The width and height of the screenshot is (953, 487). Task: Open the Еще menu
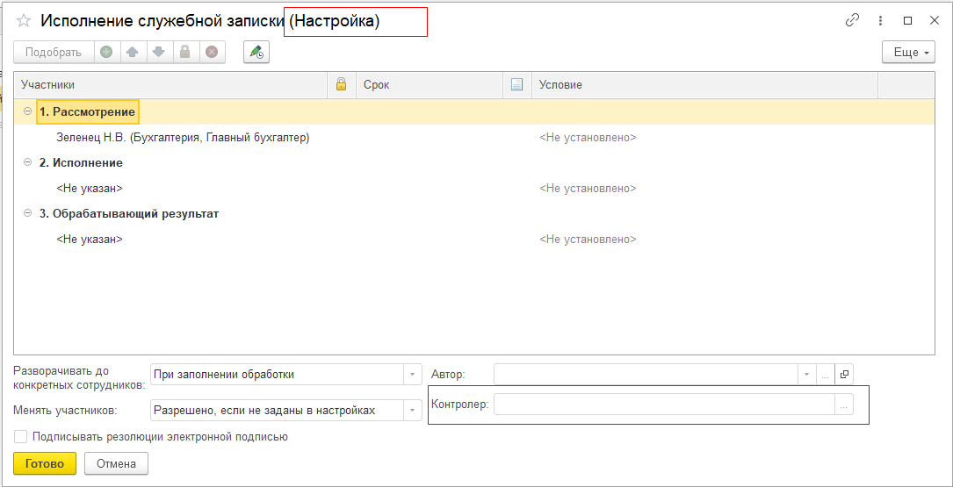(x=908, y=53)
